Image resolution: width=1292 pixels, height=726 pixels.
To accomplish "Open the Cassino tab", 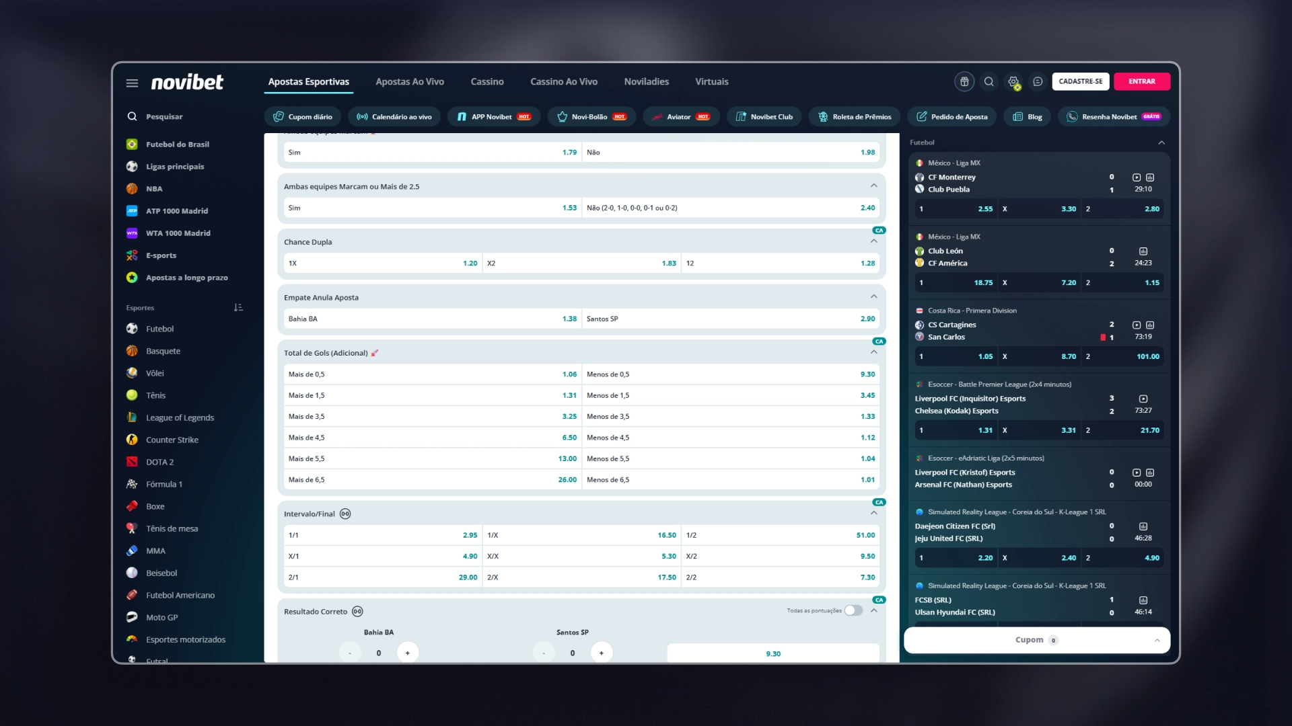I will (x=487, y=81).
